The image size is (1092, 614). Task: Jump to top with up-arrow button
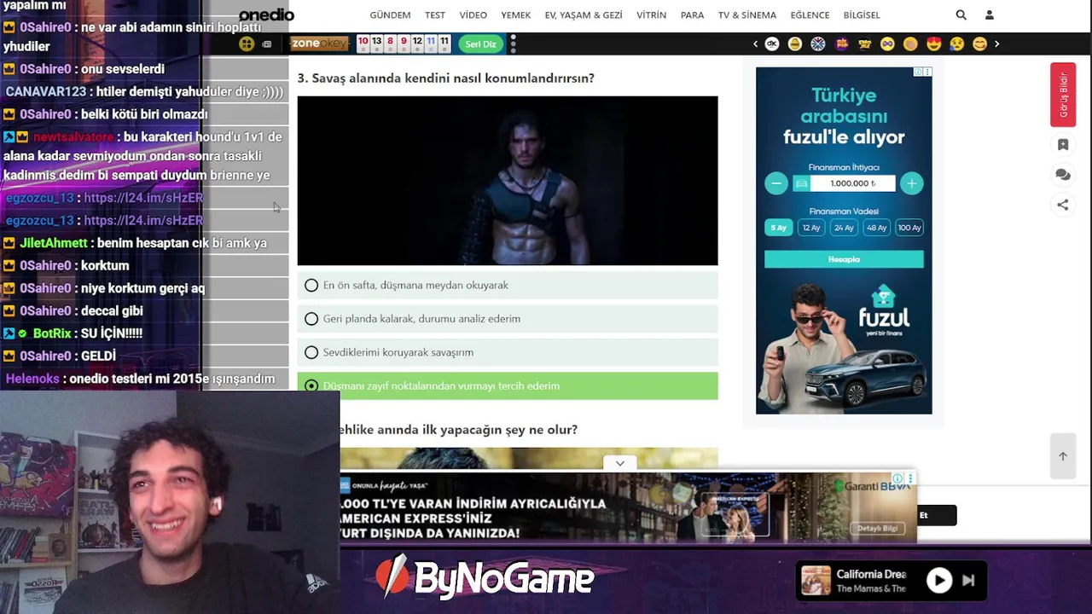click(1063, 456)
